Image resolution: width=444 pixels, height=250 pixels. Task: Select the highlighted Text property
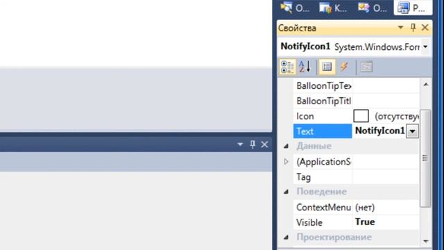[x=323, y=131]
